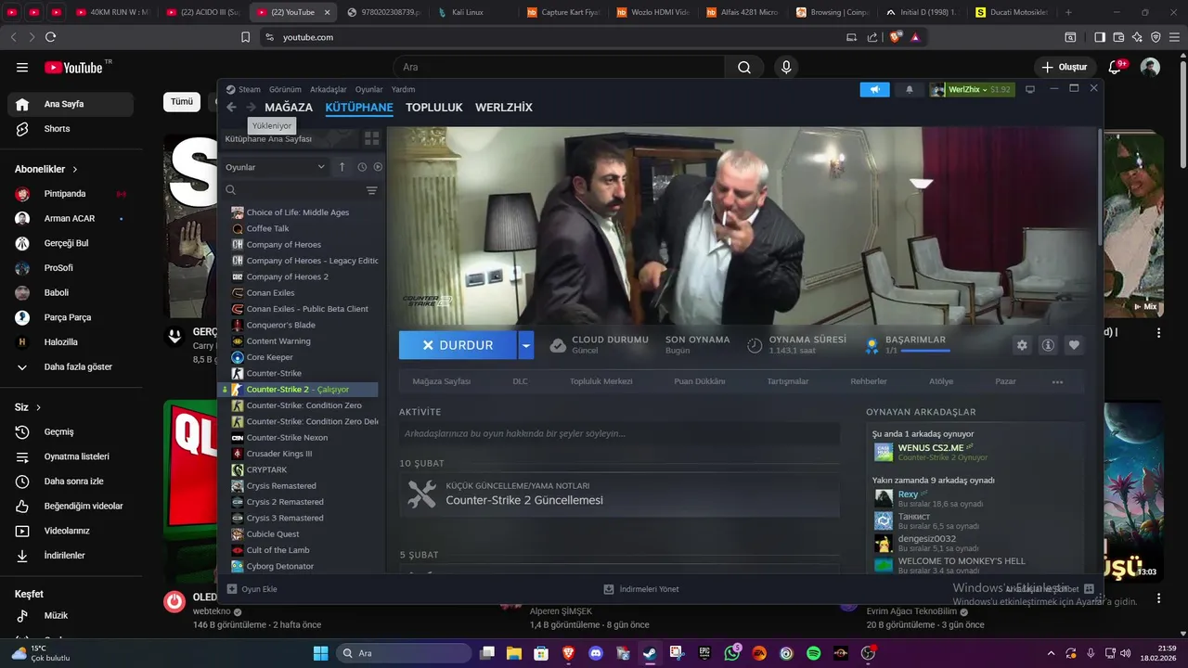The width and height of the screenshot is (1188, 668).
Task: Toggle library sort direction arrow
Action: coord(342,167)
